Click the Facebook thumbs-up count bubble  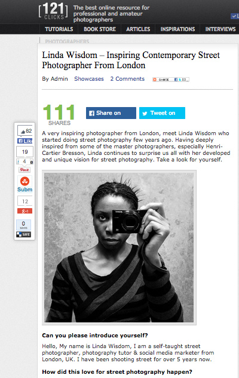[x=25, y=131]
